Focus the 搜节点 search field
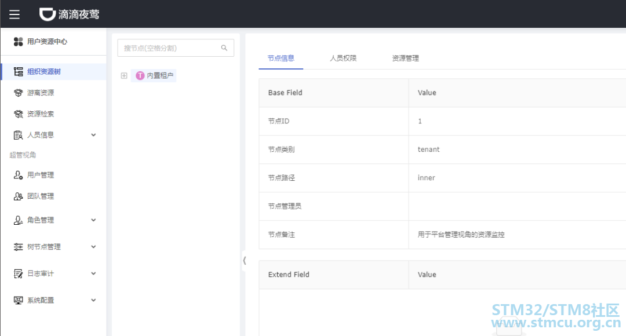 176,48
